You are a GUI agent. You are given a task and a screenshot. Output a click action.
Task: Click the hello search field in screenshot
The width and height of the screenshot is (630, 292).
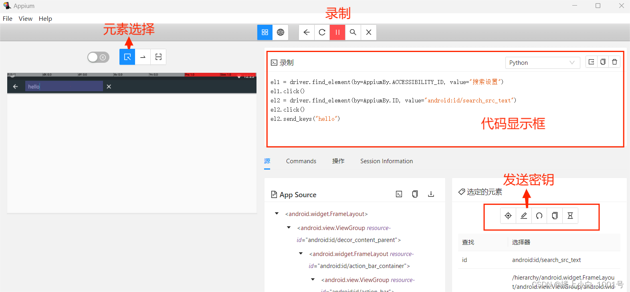pos(64,86)
